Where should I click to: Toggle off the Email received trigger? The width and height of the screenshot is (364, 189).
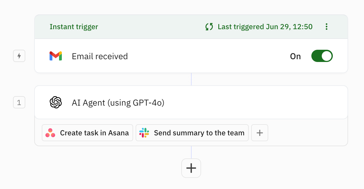[x=322, y=56]
